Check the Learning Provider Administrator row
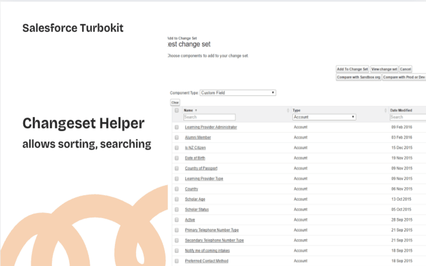Screen dimensions: 426x266 coord(177,127)
